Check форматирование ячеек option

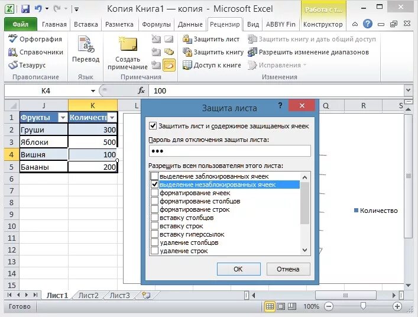pyautogui.click(x=154, y=193)
